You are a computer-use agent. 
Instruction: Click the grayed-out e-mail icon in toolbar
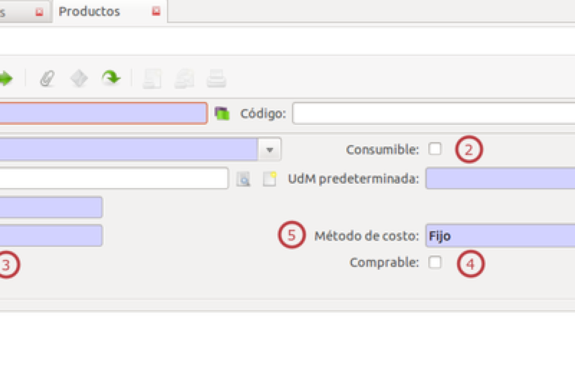click(x=184, y=79)
